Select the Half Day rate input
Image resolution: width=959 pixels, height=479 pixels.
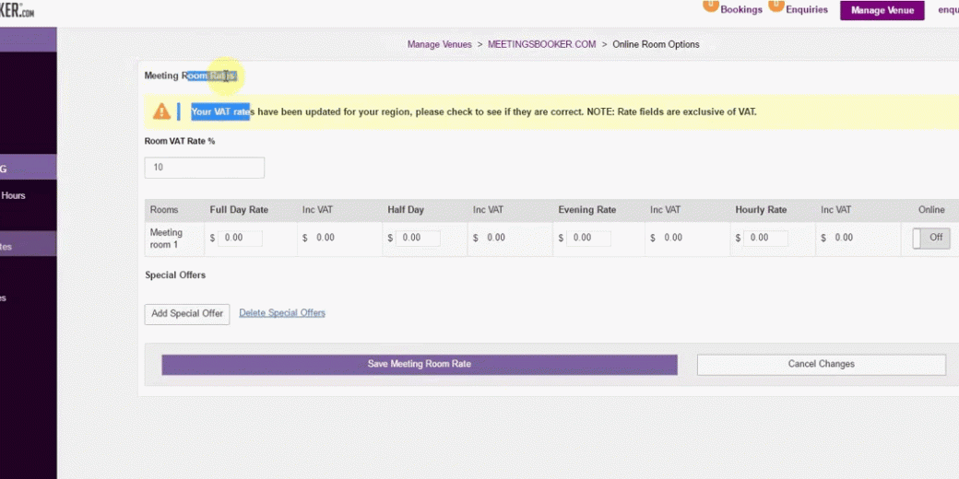pos(418,238)
